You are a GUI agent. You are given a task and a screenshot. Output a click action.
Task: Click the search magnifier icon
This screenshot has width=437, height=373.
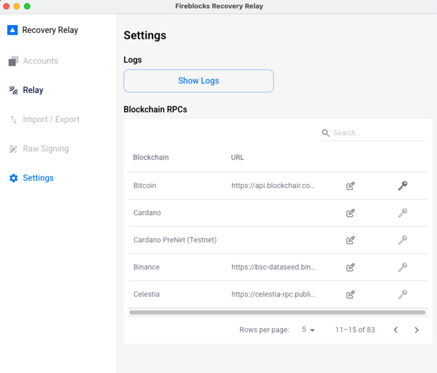click(326, 133)
